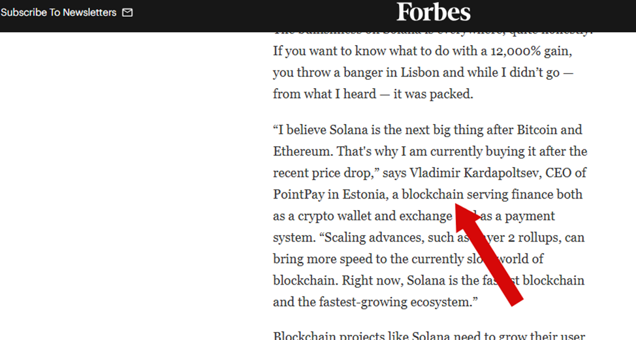
Task: Click the newsletter envelope icon
Action: [127, 12]
